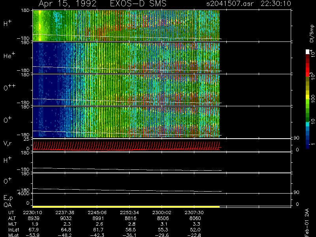This screenshot has width=316, height=237.
Task: Click the "ALT" row header
Action: [x=12, y=218]
